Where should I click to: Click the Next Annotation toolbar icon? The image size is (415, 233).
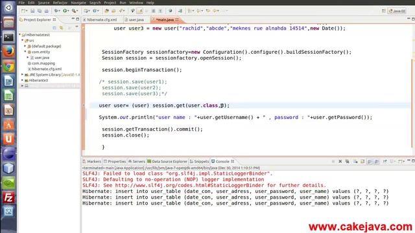click(189, 11)
